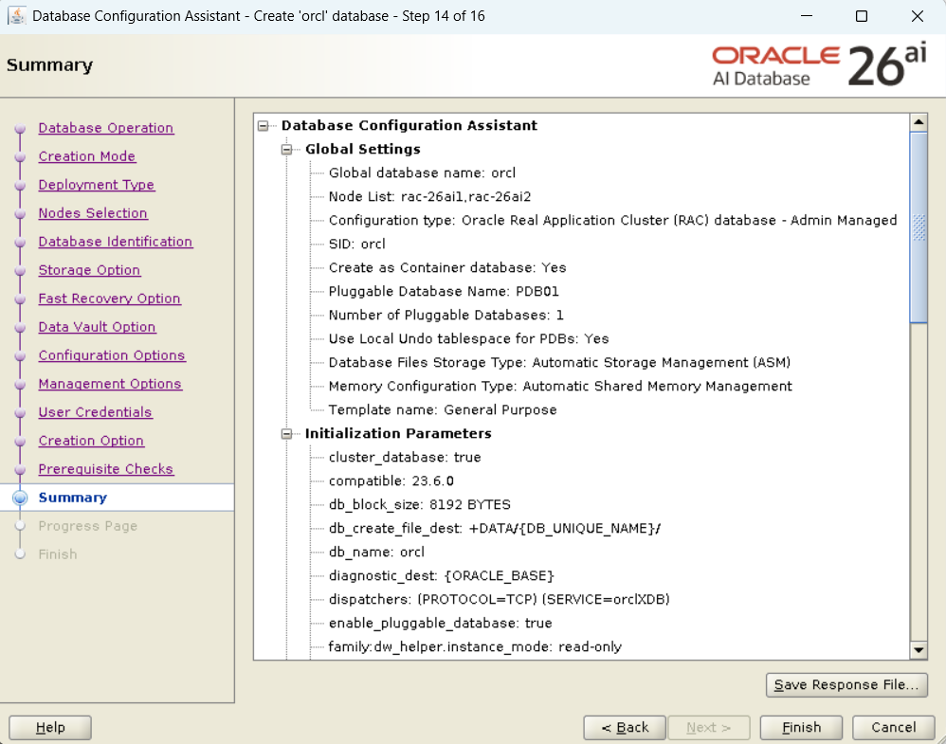Collapse the Database Configuration Assistant root node
Image resolution: width=946 pixels, height=744 pixels.
[263, 125]
